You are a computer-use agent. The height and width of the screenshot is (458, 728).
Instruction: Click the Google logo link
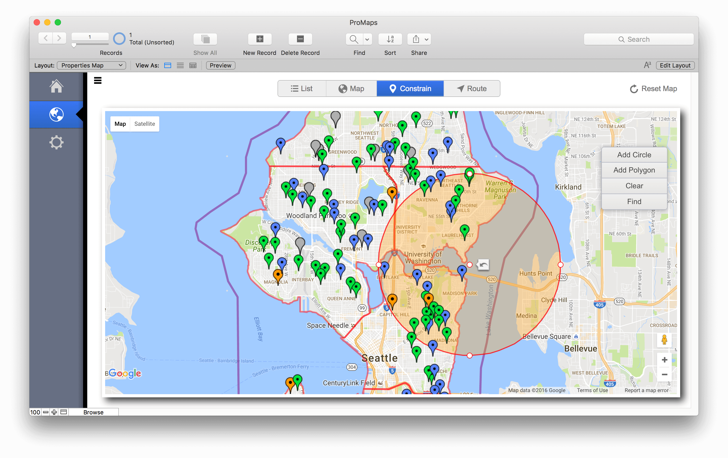[x=124, y=373]
